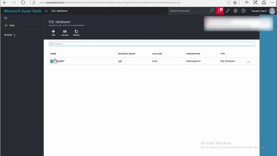Go back with the browser back arrow
The width and height of the screenshot is (277, 156).
[x=5, y=3]
